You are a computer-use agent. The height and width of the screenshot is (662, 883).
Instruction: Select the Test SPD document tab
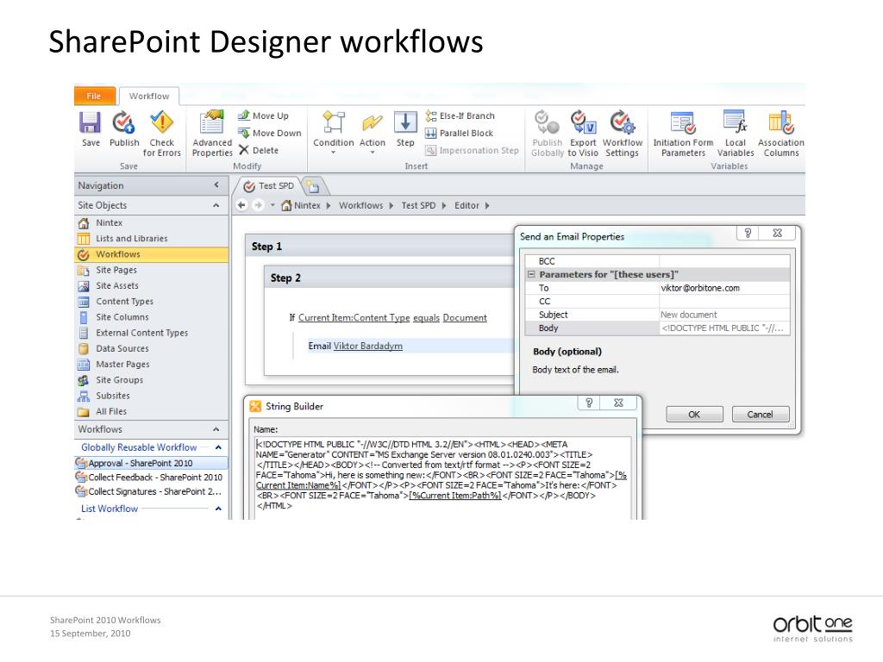[269, 186]
